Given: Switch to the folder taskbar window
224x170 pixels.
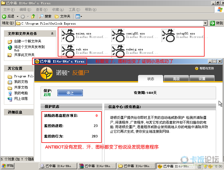Looking at the screenshot, I should (136, 166).
